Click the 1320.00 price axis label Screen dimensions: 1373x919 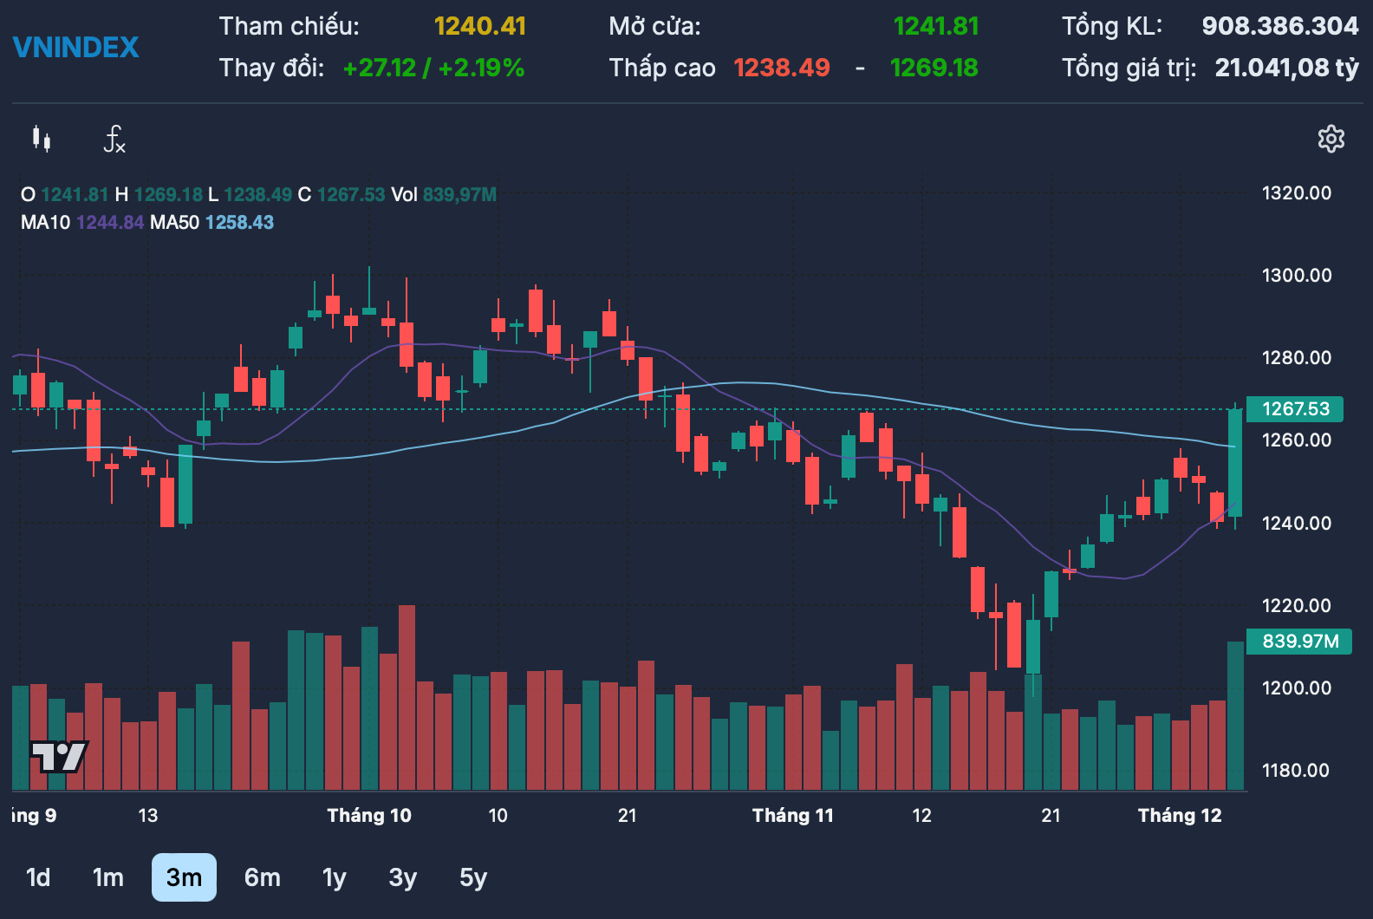pyautogui.click(x=1297, y=193)
